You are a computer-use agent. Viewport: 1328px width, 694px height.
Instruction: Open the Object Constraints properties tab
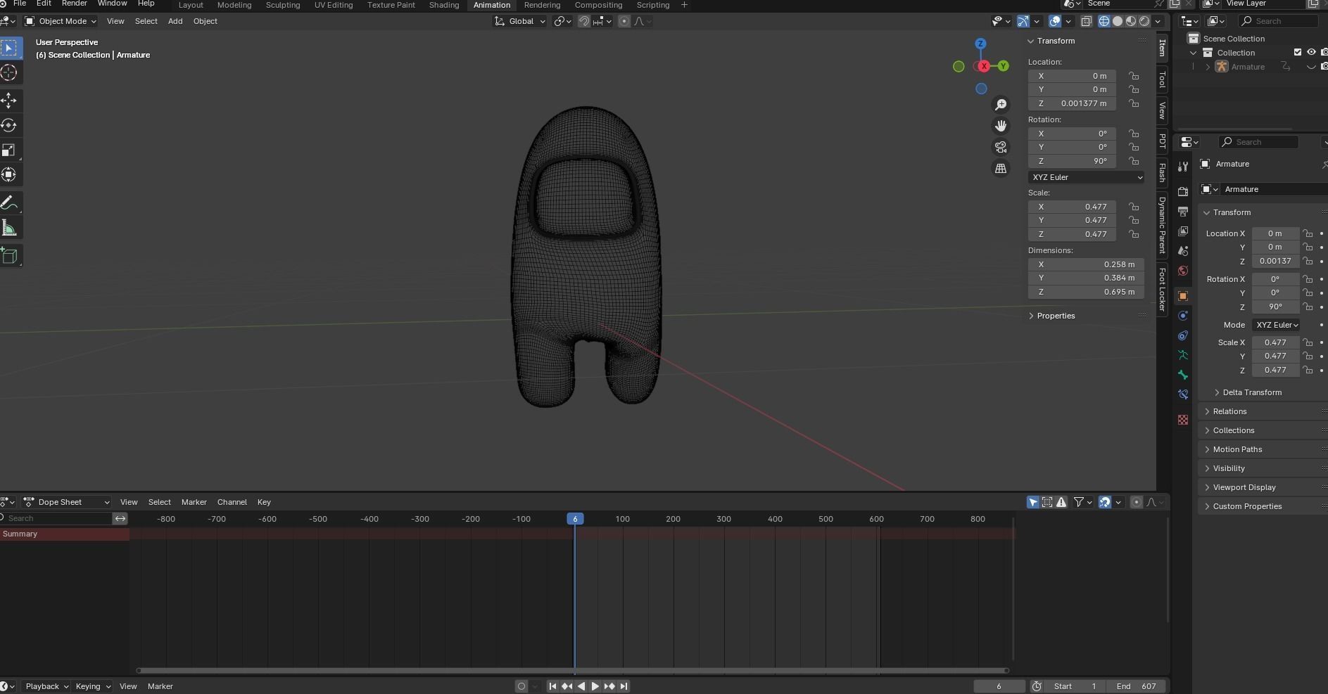click(x=1183, y=335)
